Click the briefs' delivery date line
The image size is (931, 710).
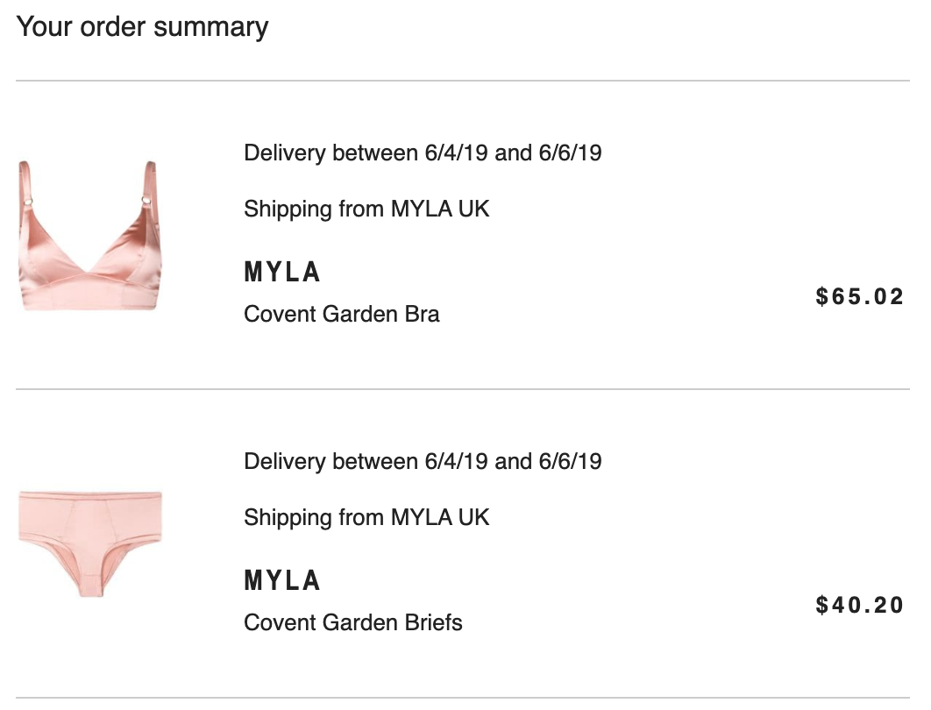[423, 461]
